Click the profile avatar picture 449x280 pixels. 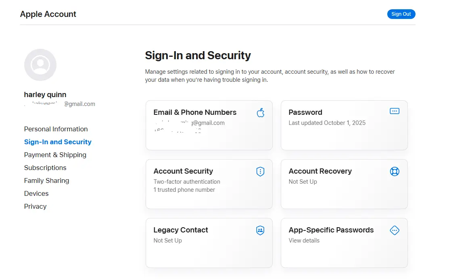[x=40, y=64]
